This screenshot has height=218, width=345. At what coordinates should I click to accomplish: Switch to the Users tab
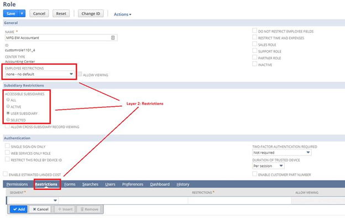(x=110, y=184)
